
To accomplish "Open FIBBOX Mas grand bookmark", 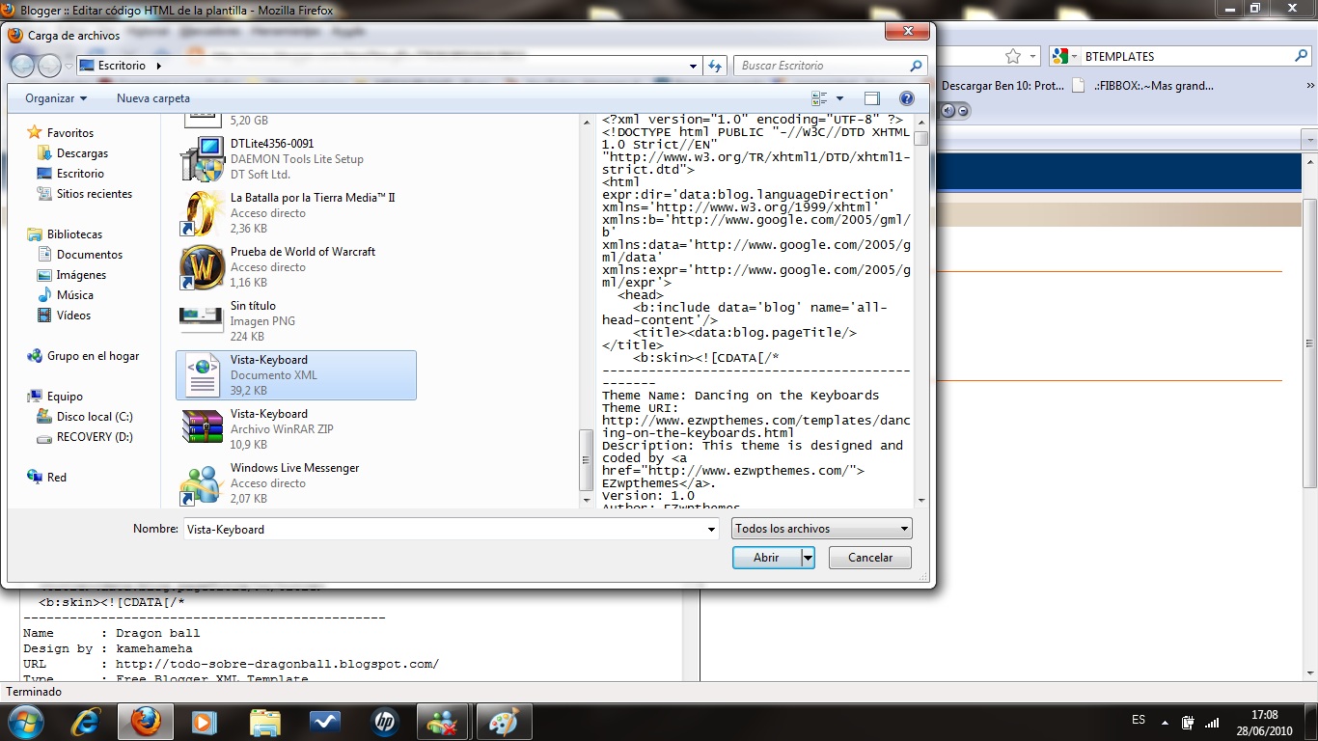I will tap(1144, 85).
